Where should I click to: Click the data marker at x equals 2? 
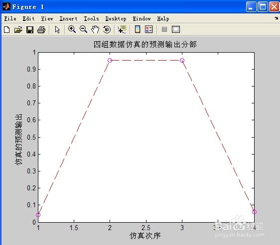110,61
